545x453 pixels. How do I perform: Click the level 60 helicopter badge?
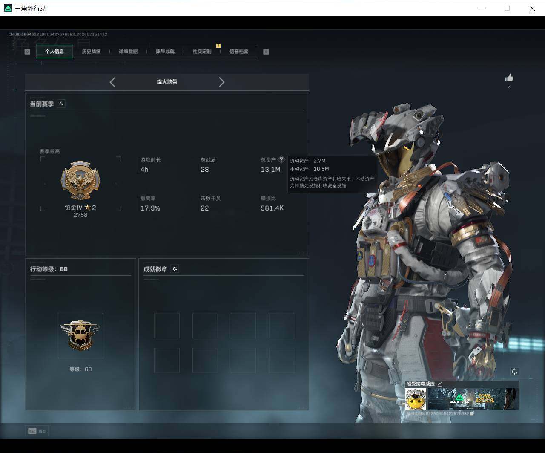coord(80,335)
